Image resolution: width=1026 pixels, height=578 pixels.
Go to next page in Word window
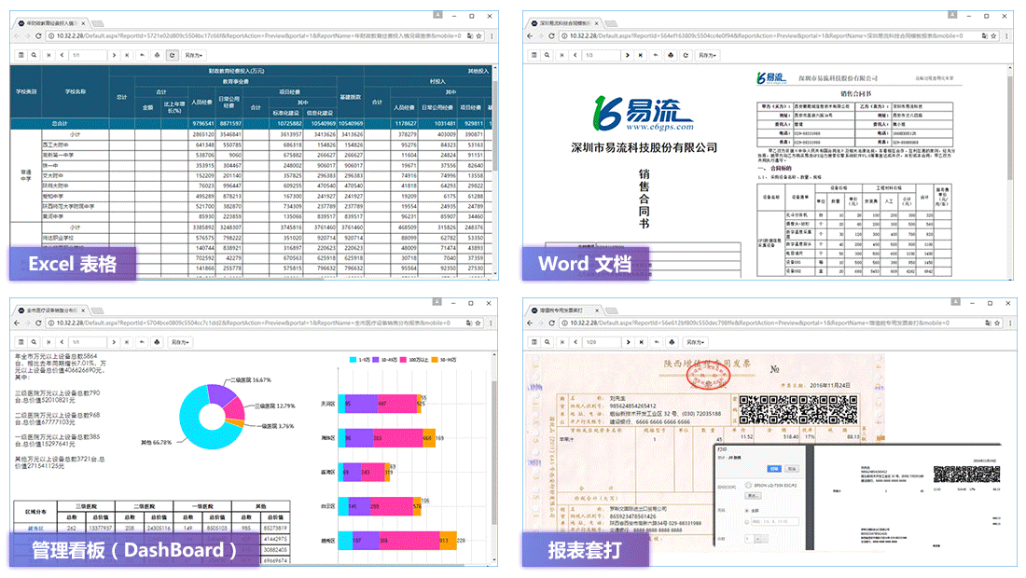627,56
